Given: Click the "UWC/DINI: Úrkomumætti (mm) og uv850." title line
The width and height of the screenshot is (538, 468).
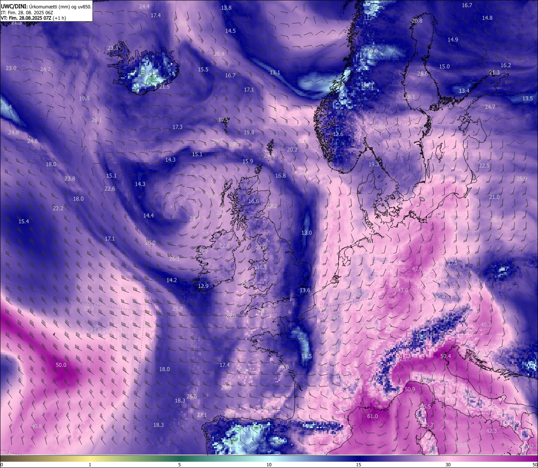Looking at the screenshot, I should pos(46,7).
